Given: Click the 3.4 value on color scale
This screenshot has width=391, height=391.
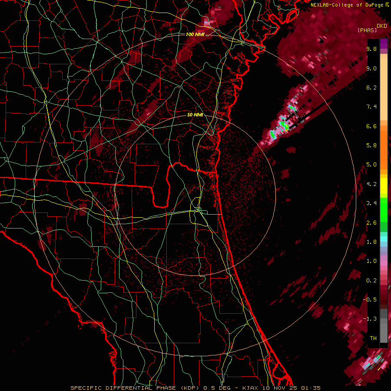Looking at the screenshot, I should click(371, 203).
